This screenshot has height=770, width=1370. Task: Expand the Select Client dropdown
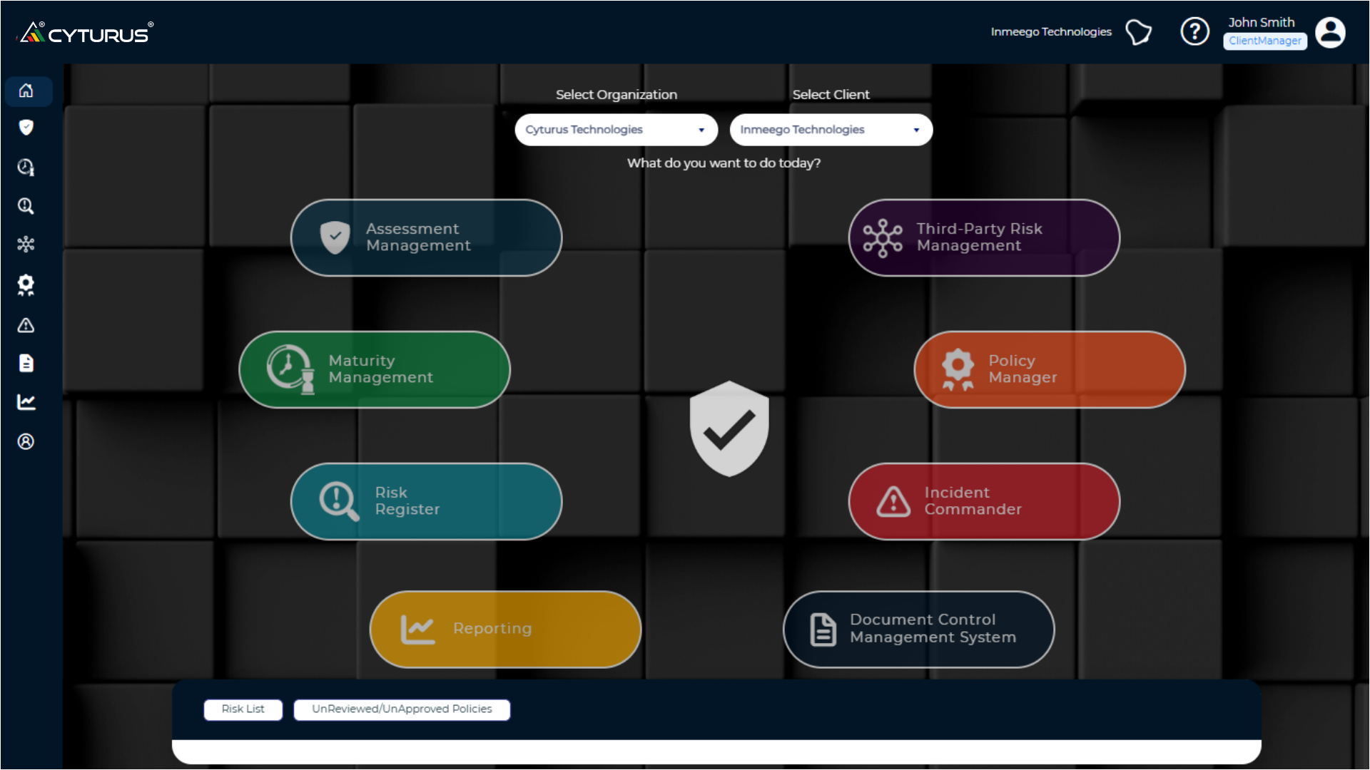pyautogui.click(x=831, y=130)
